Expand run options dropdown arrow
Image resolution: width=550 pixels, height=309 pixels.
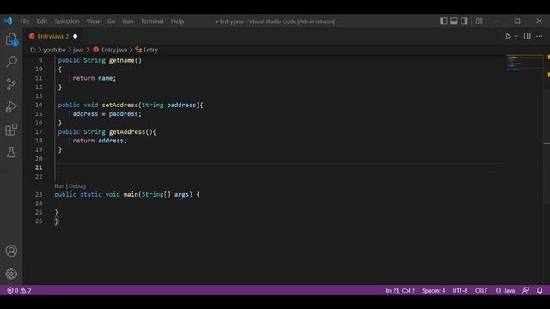[516, 36]
